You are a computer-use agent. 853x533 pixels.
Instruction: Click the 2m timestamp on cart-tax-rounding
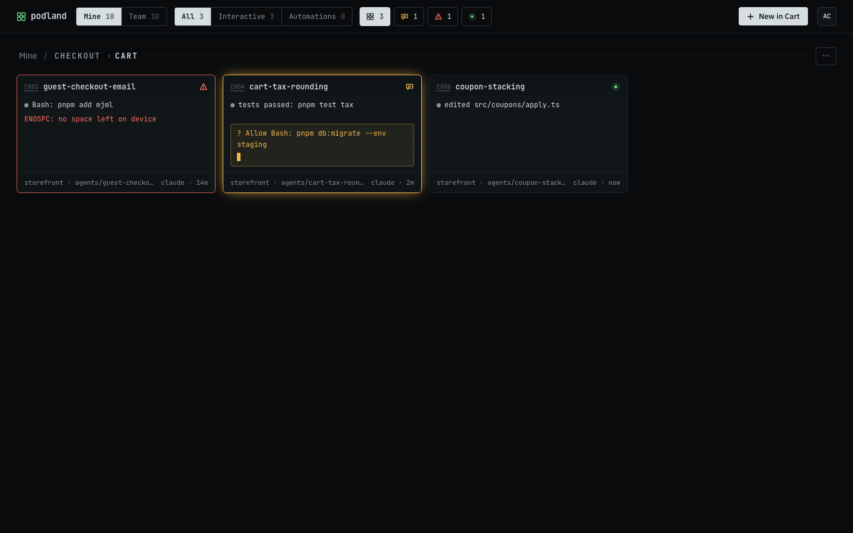410,182
